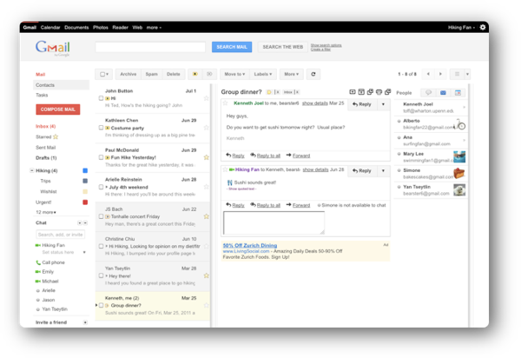
Task: Open Reader in the top bar
Action: pos(121,27)
